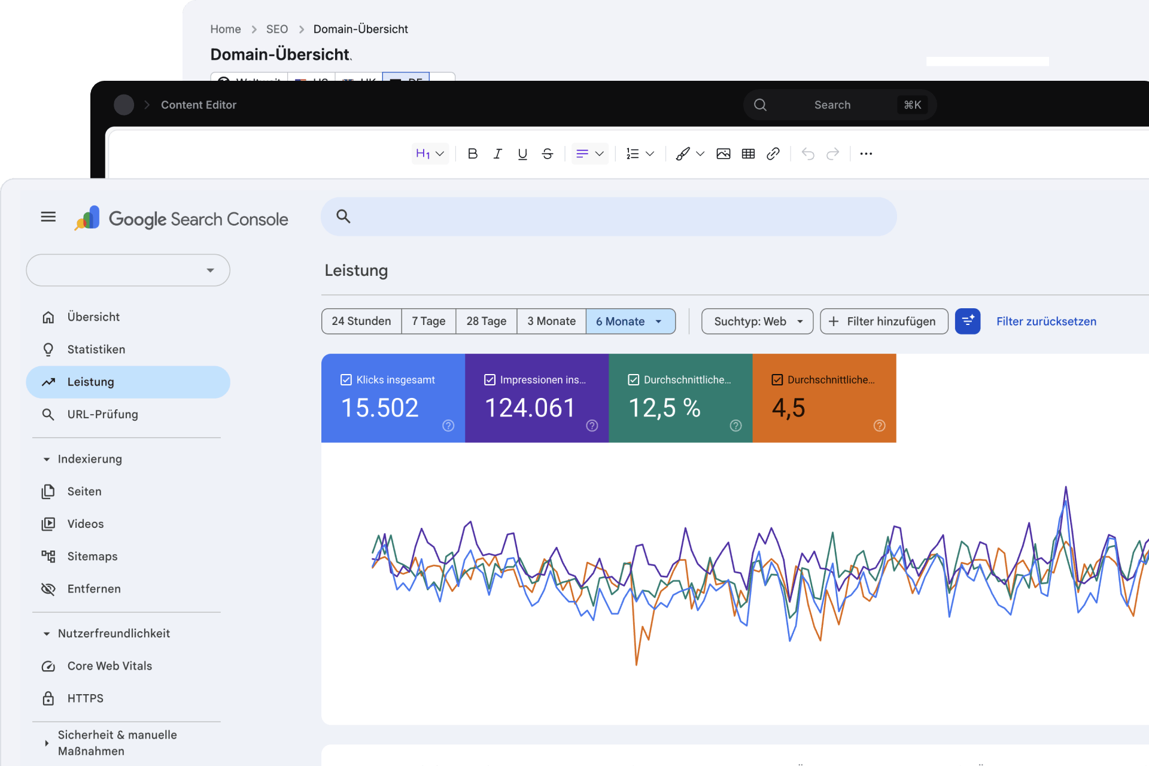Click the Leistung page heading
1149x766 pixels.
[x=356, y=270]
